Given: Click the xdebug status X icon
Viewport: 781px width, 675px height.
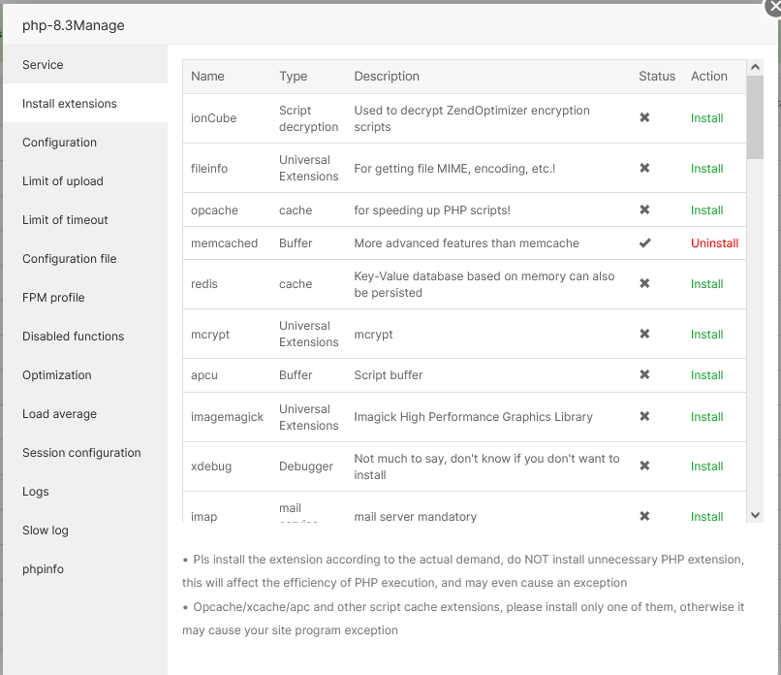Looking at the screenshot, I should [x=644, y=466].
